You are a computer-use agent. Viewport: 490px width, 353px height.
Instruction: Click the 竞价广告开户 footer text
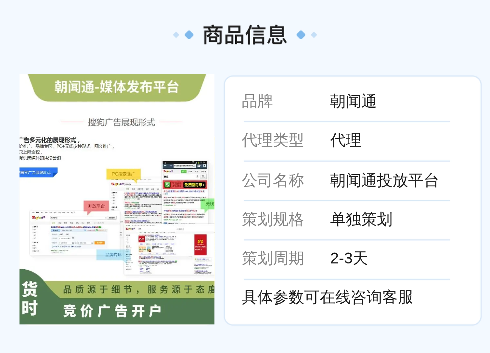tap(112, 311)
